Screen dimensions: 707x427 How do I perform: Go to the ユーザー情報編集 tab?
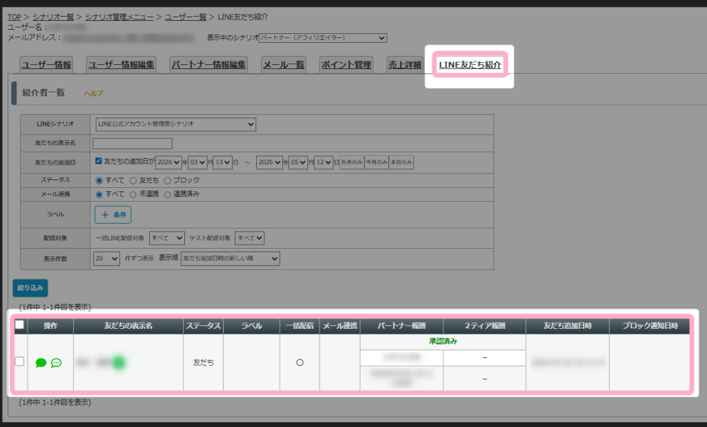(x=122, y=65)
